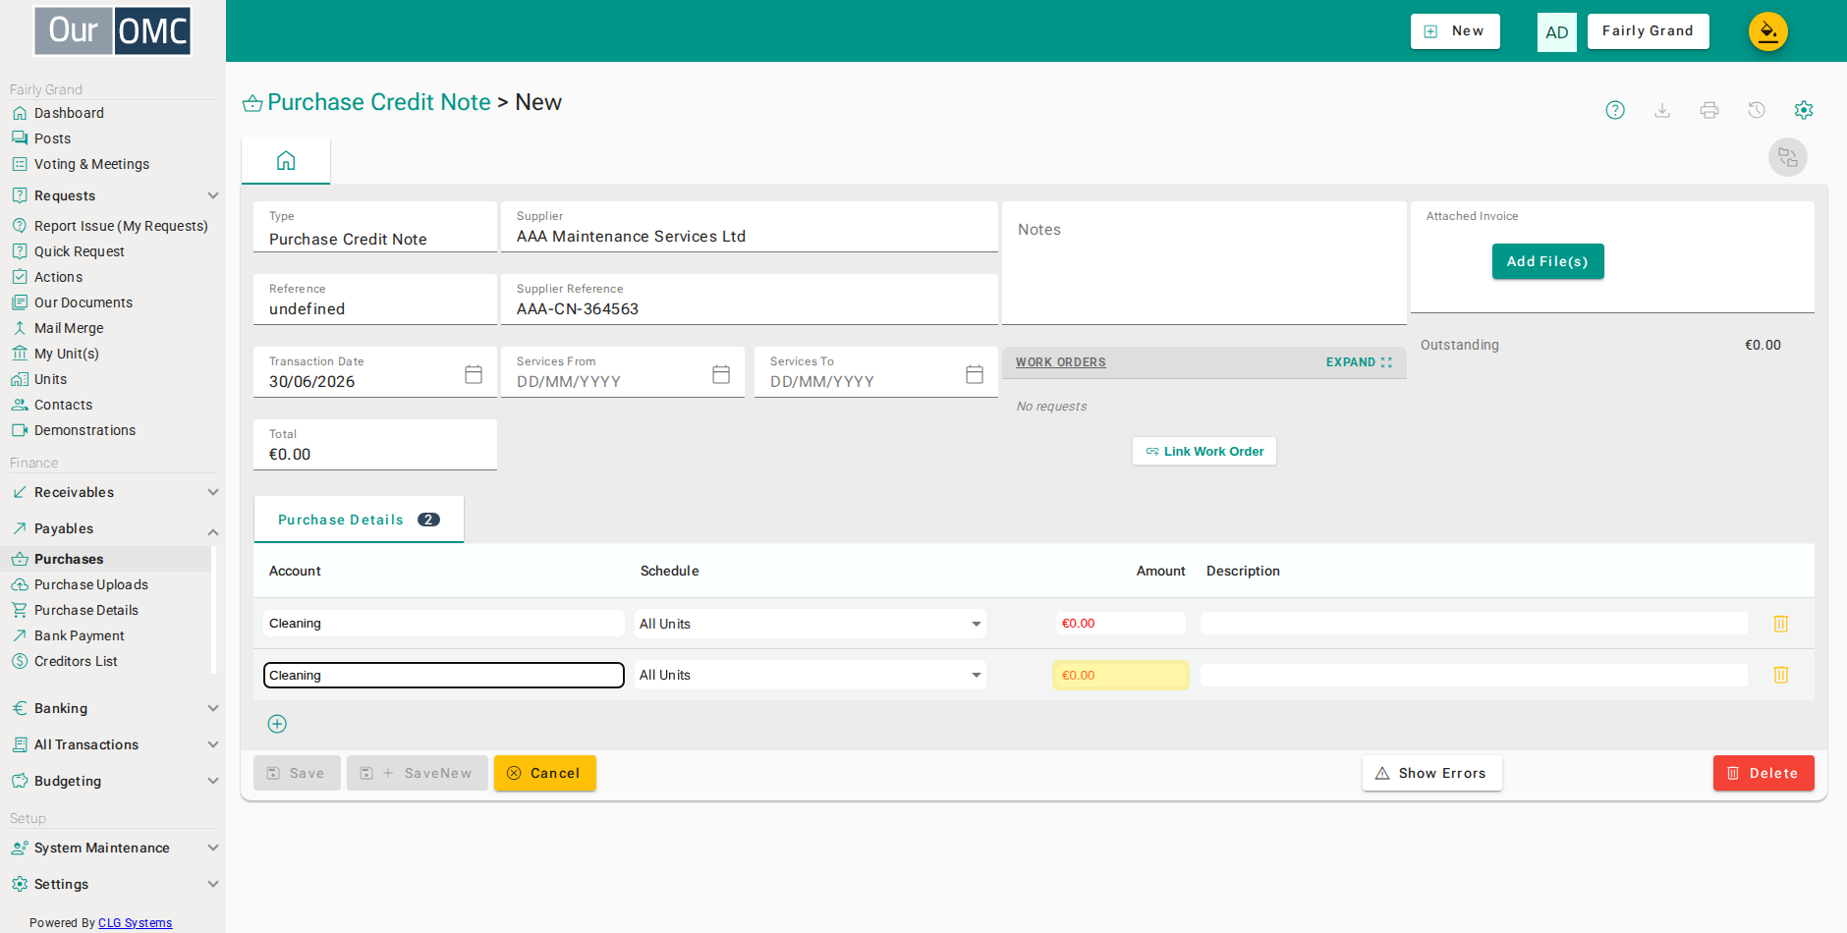Switch to the Purchase Details tab

(359, 520)
